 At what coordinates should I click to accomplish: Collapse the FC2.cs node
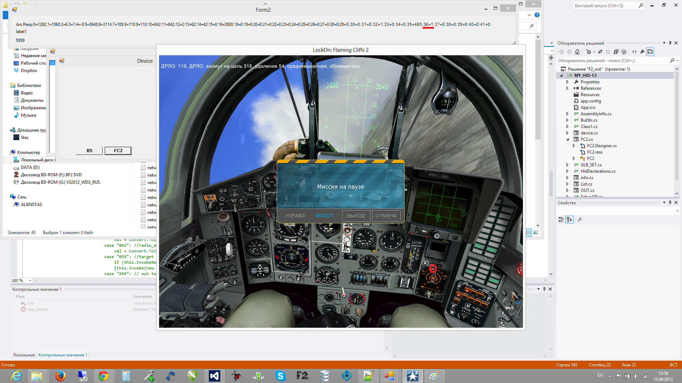click(568, 139)
